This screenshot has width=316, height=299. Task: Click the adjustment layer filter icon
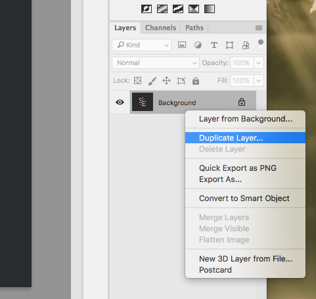198,45
